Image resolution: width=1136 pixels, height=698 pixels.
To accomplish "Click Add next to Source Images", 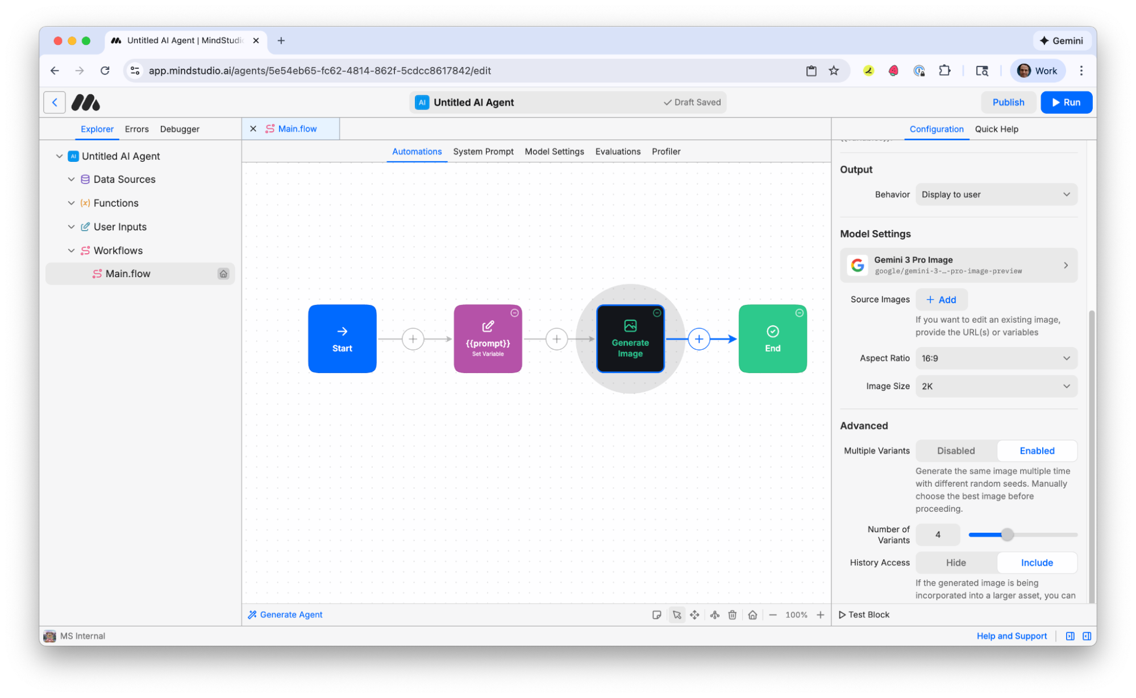I will pos(941,299).
